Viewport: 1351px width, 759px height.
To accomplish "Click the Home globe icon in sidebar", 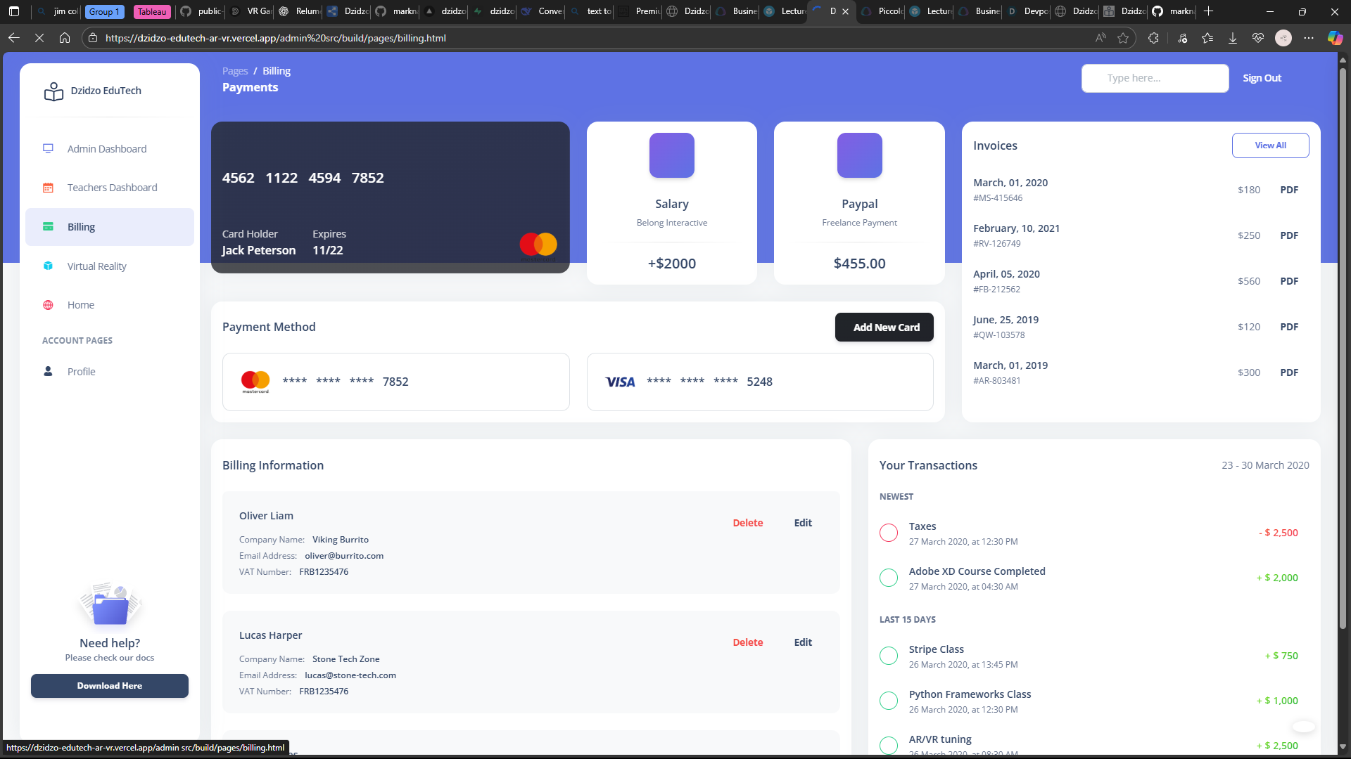I will click(48, 305).
